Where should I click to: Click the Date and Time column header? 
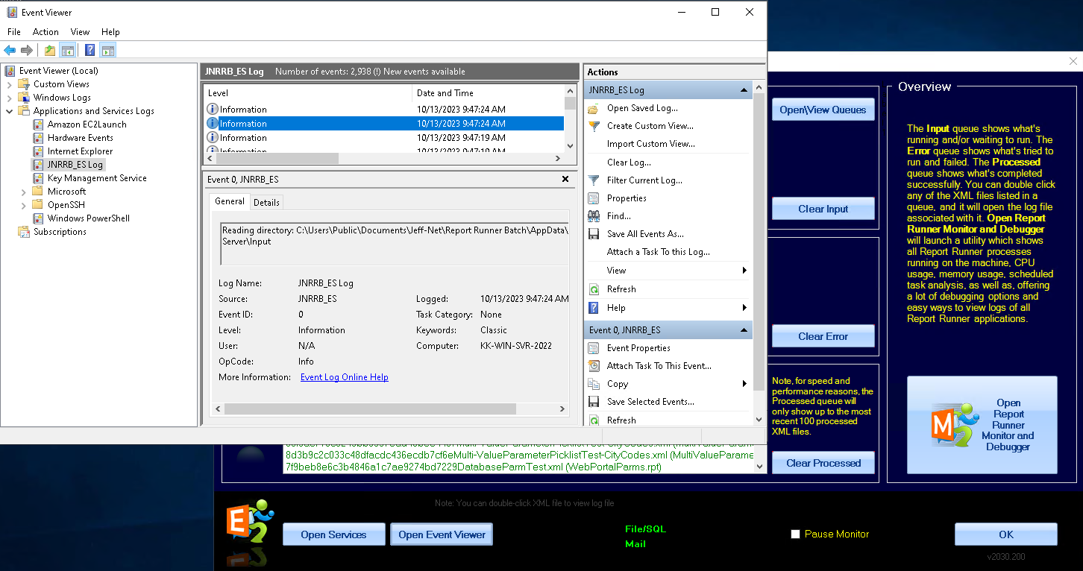(x=489, y=93)
